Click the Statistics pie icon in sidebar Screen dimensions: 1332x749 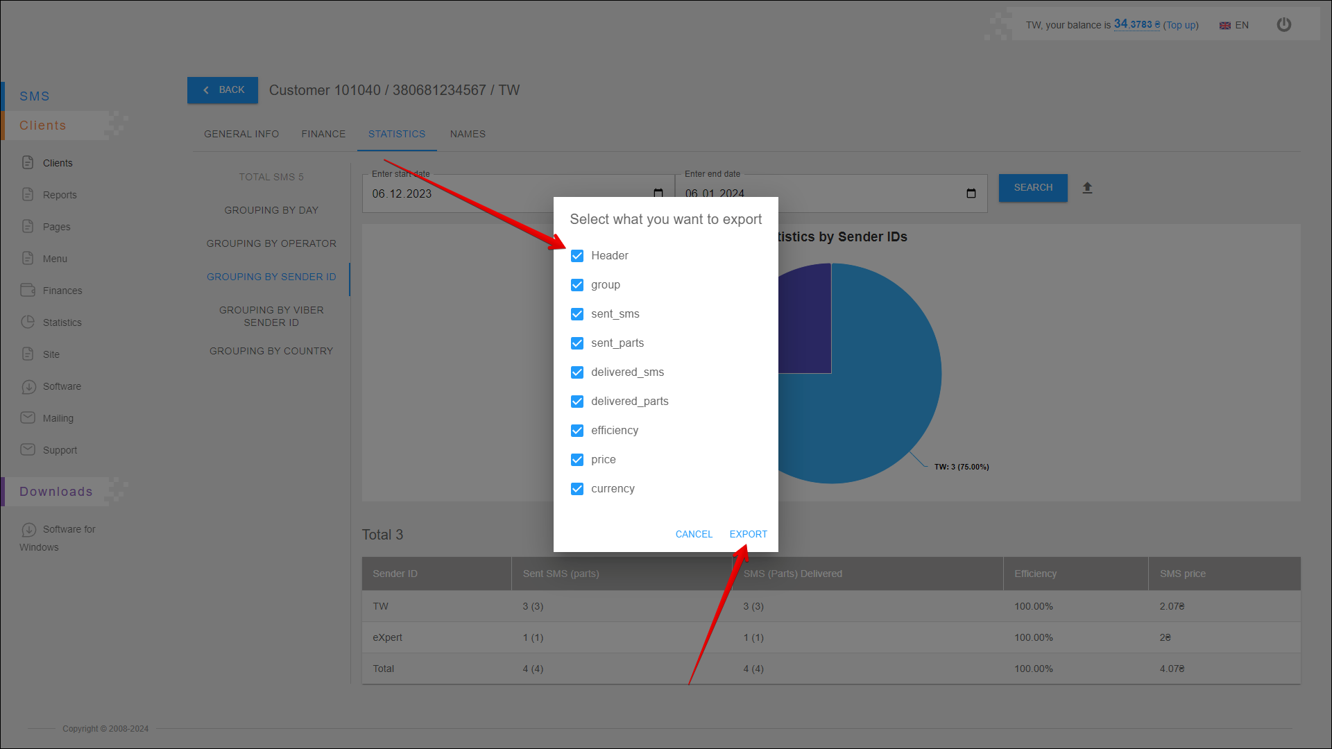click(x=28, y=322)
